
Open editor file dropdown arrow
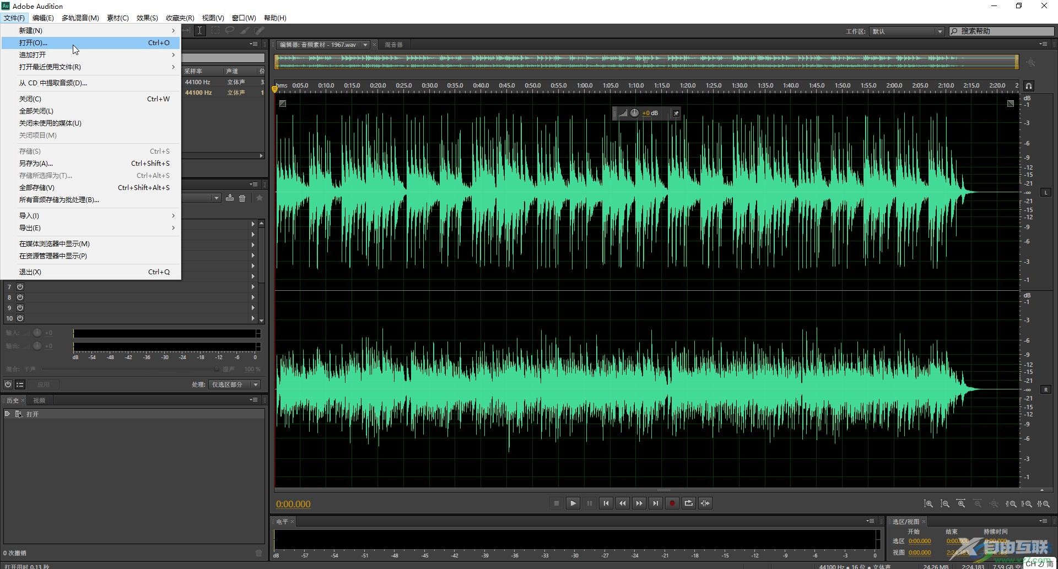365,45
